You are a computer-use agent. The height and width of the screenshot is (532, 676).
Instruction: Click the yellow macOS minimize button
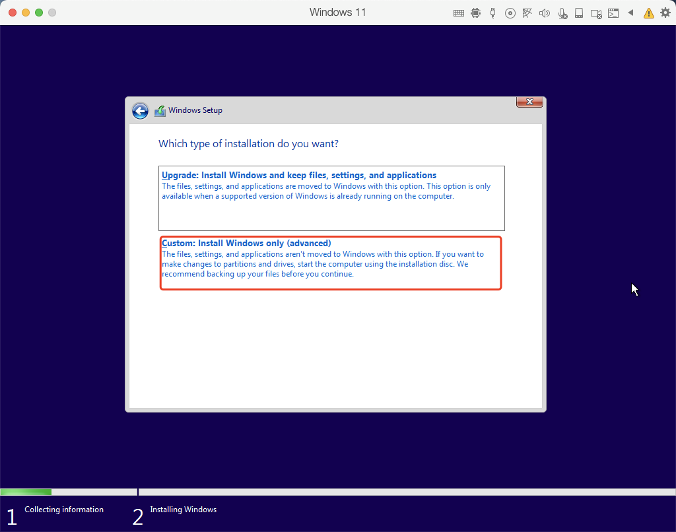pyautogui.click(x=26, y=13)
